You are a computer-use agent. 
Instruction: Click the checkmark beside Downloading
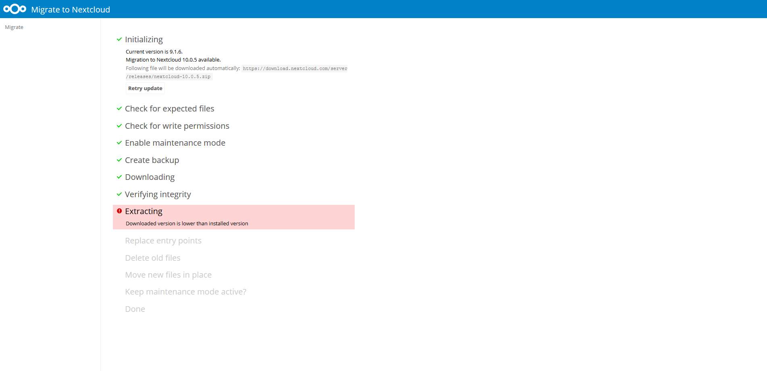[x=119, y=177]
